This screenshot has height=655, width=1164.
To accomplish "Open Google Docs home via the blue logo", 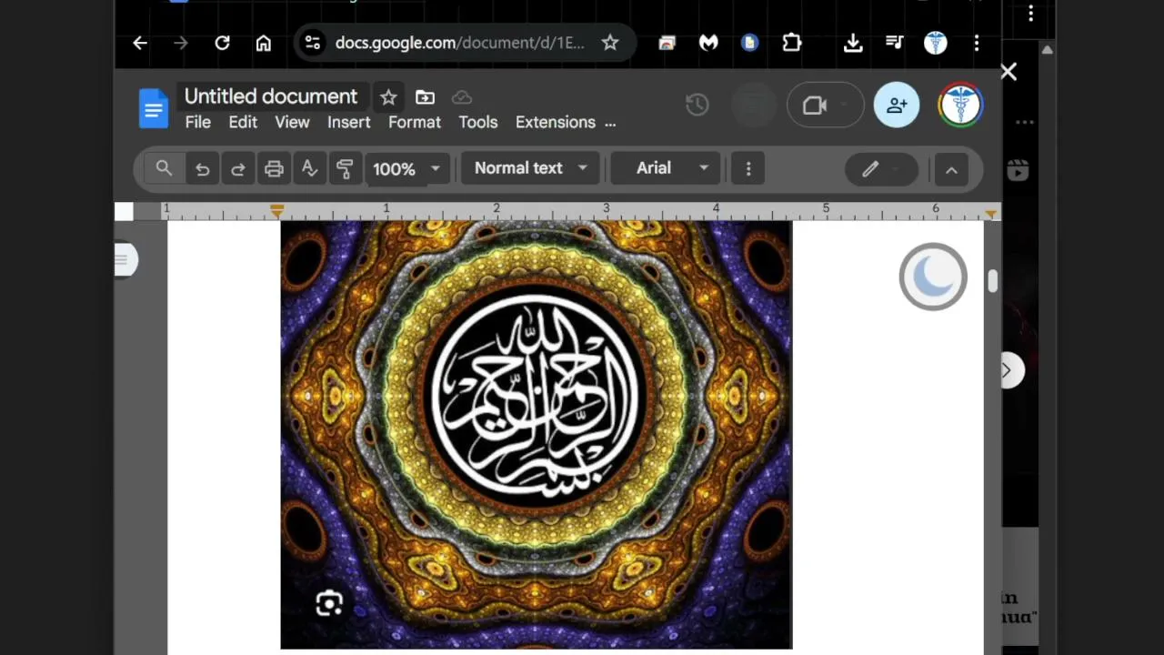I will click(x=154, y=109).
